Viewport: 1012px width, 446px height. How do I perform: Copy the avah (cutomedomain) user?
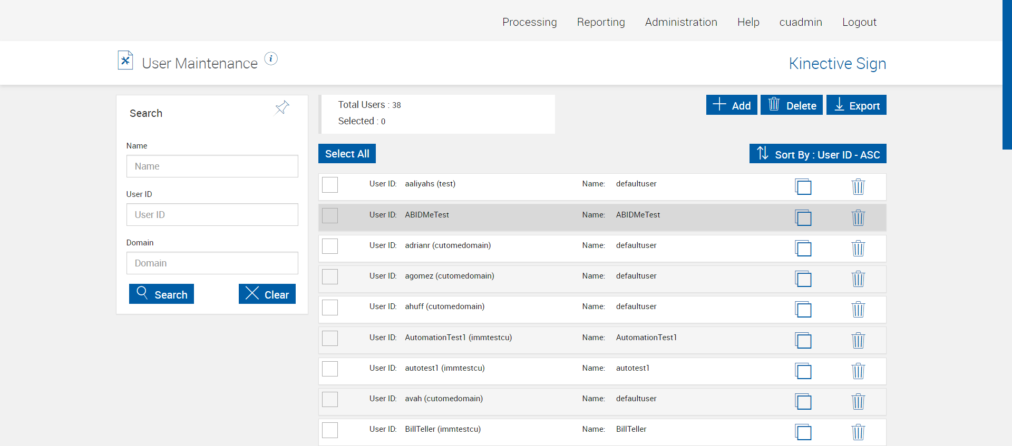point(803,401)
